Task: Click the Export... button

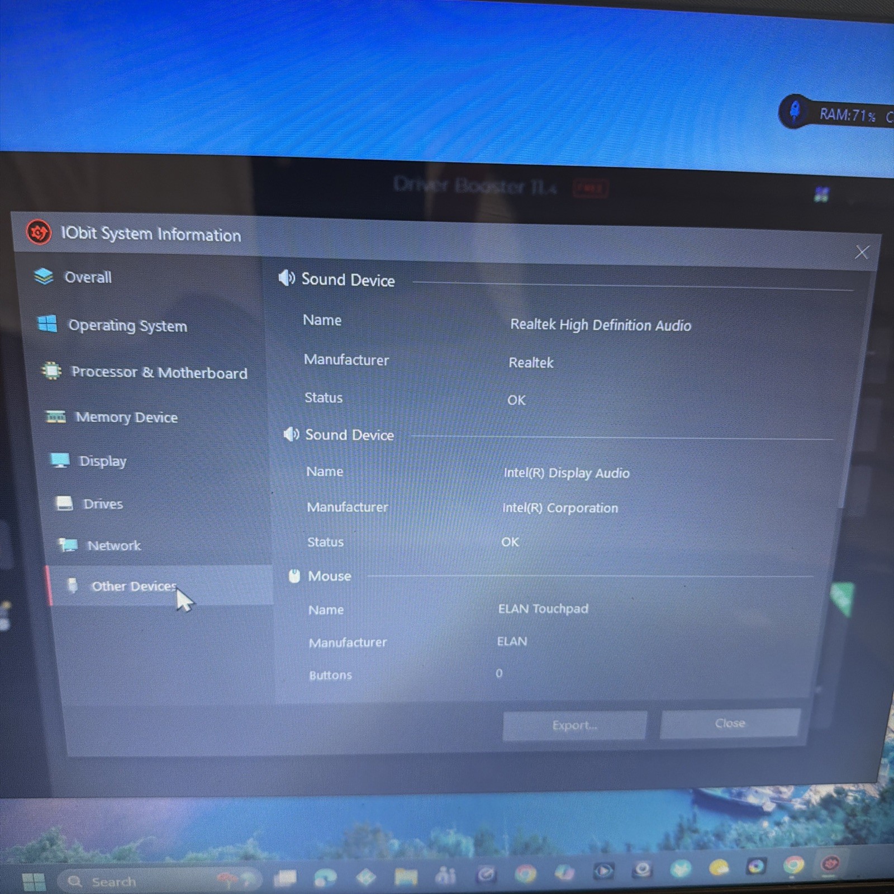Action: click(574, 725)
